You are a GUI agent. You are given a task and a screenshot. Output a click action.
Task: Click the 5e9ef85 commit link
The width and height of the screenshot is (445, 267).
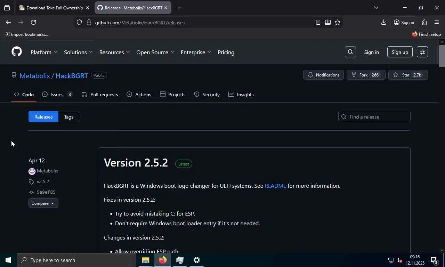point(46,192)
